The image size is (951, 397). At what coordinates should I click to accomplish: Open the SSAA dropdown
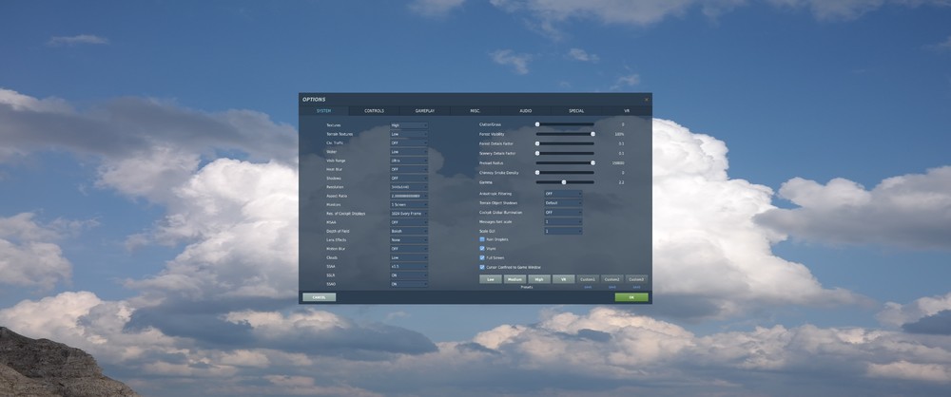tap(409, 266)
